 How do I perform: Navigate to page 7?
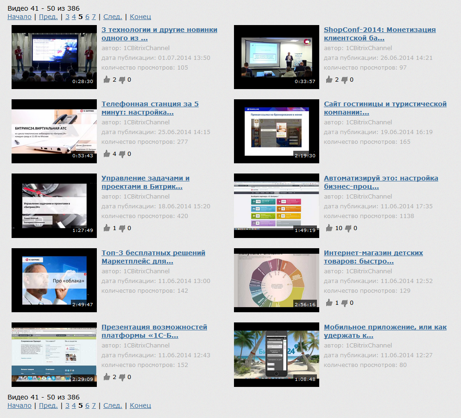pos(94,16)
